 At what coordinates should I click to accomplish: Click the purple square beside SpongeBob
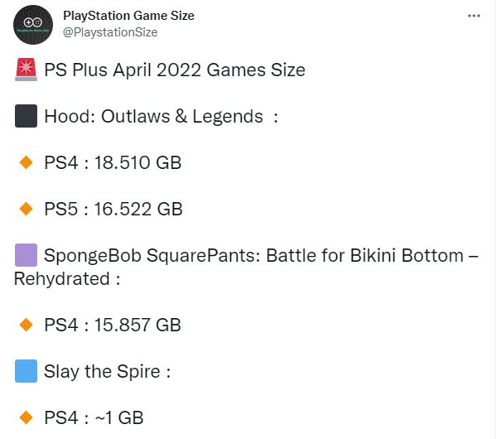pos(26,255)
